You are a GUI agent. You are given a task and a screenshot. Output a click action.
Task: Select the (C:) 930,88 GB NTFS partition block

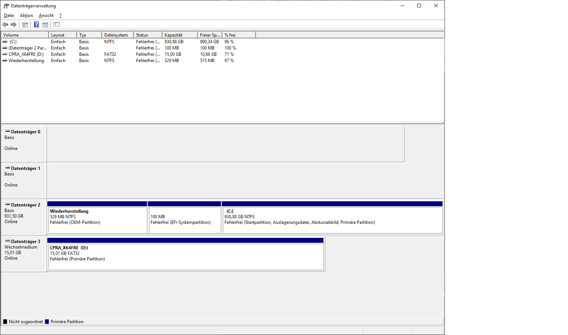332,217
